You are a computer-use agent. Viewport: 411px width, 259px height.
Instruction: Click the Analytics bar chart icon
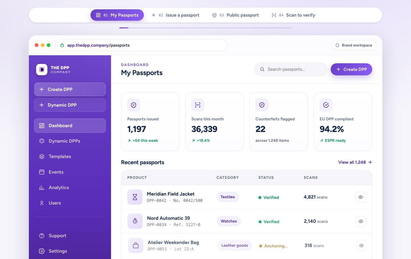tap(42, 187)
